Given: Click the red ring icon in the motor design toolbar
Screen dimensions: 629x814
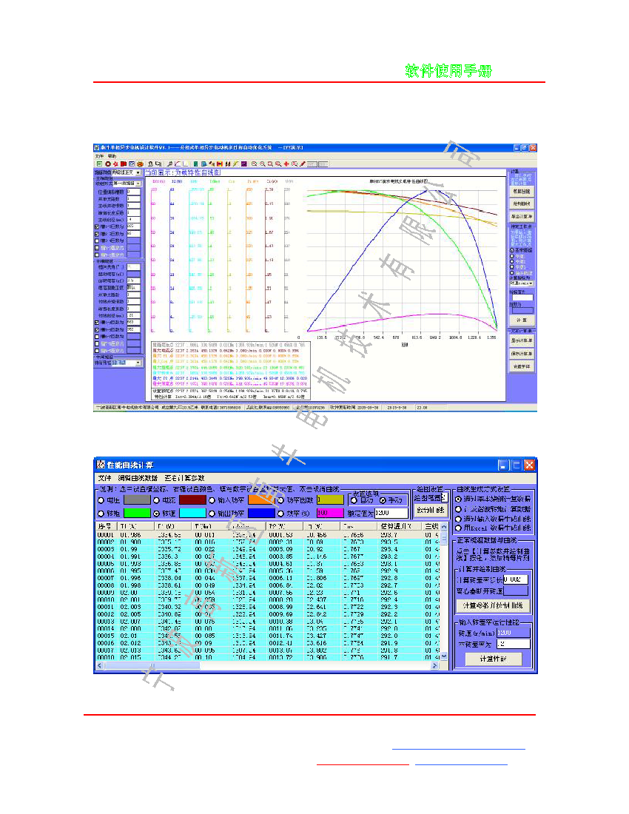Looking at the screenshot, I should click(x=107, y=164).
